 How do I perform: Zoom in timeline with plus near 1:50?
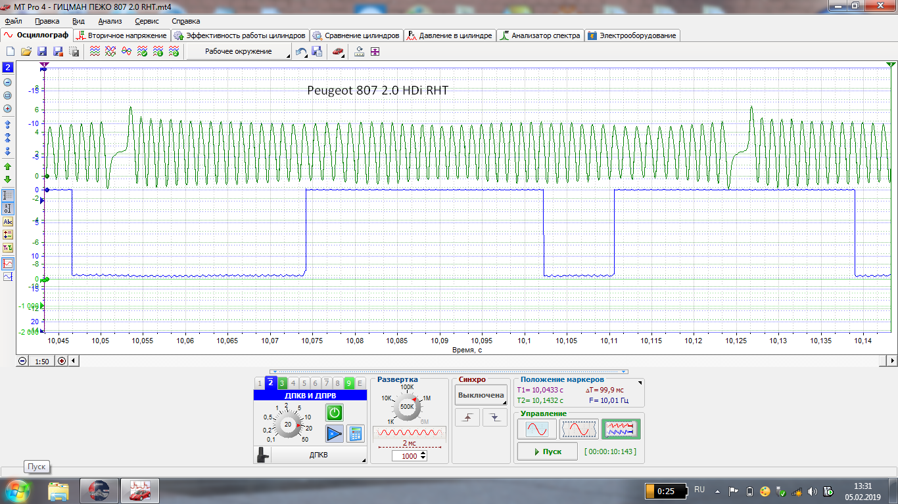[62, 360]
